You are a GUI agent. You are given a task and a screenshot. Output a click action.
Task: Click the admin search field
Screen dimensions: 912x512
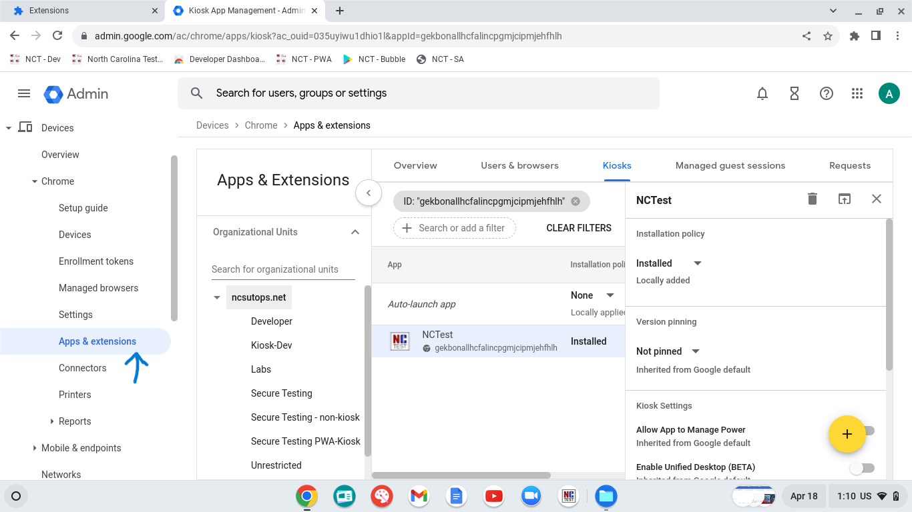pos(419,93)
